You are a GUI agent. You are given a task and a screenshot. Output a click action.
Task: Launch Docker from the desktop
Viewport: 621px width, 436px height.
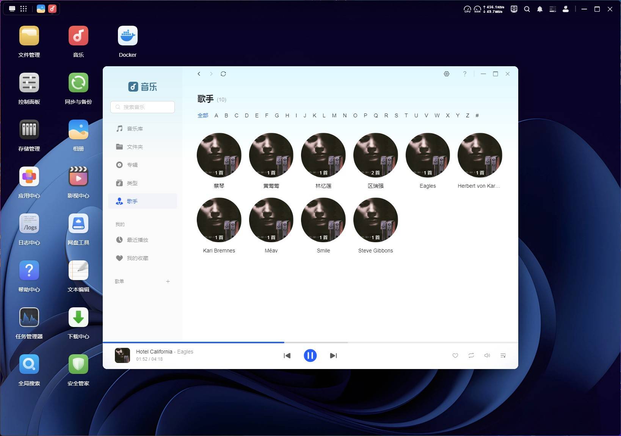click(x=127, y=36)
